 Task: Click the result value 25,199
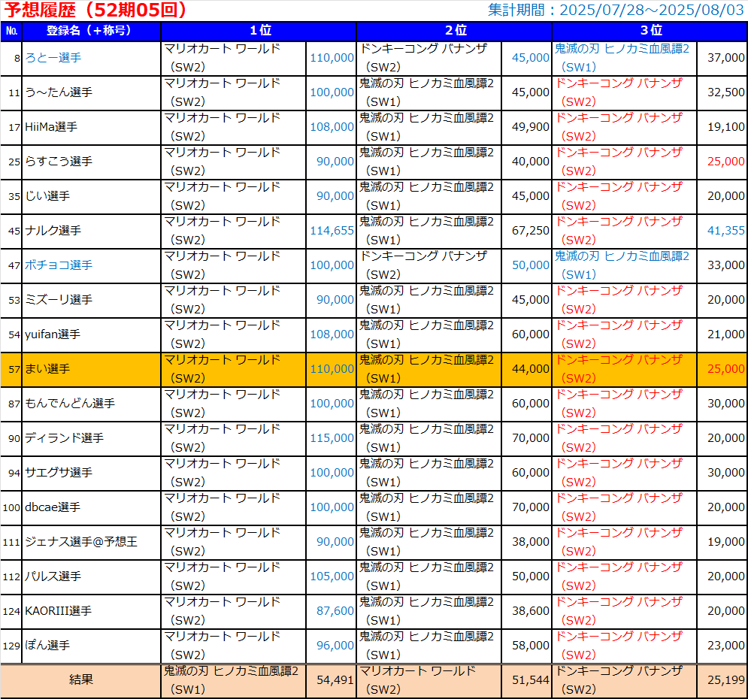coord(725,680)
